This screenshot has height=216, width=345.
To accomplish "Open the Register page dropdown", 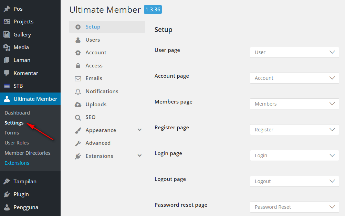I will point(294,130).
